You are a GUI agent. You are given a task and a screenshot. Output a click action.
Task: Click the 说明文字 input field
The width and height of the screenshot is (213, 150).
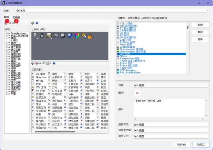pos(170,136)
